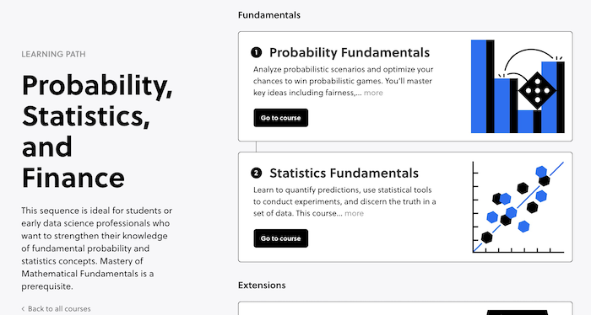Open the Probability Fundamentals title
The height and width of the screenshot is (315, 591).
tap(350, 52)
